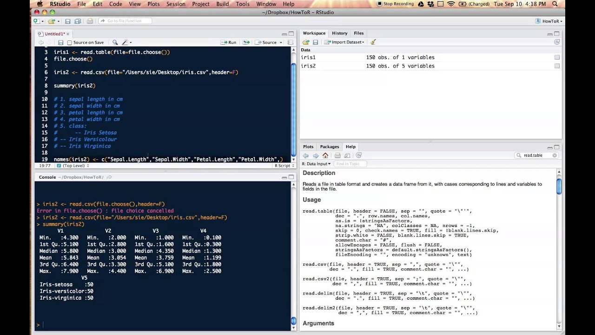Click the Save Workspace disk icon

tap(315, 42)
